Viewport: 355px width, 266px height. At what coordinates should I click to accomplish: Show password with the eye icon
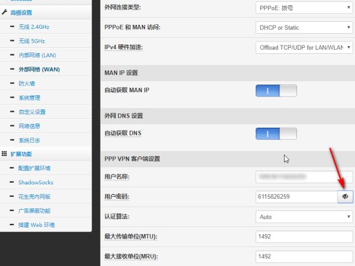pos(345,196)
